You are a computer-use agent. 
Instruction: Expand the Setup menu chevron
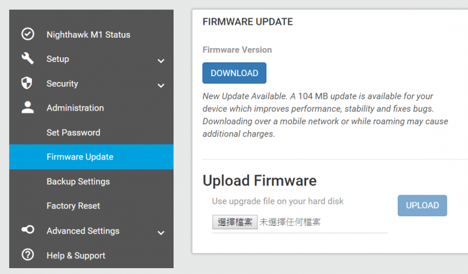(161, 61)
